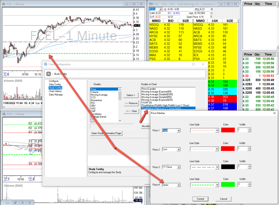Click the anchor icon beside Vol field
Viewport: 279px width, 205px height.
[x=211, y=13]
